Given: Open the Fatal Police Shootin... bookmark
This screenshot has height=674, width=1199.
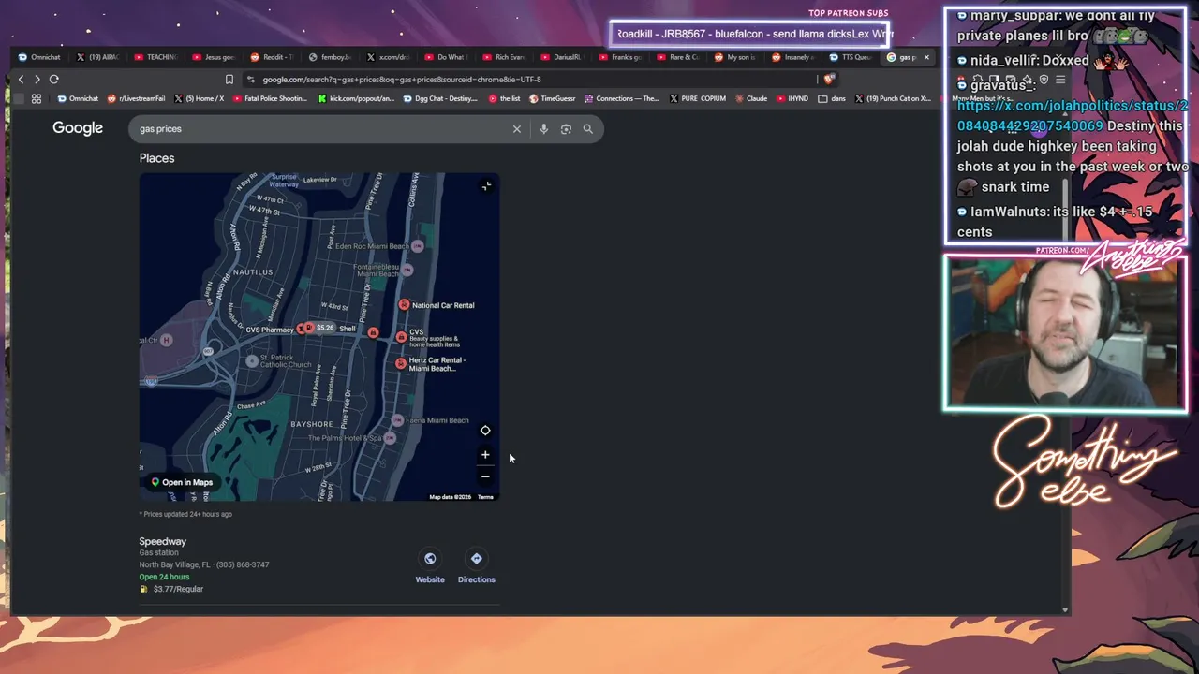Looking at the screenshot, I should pos(269,98).
